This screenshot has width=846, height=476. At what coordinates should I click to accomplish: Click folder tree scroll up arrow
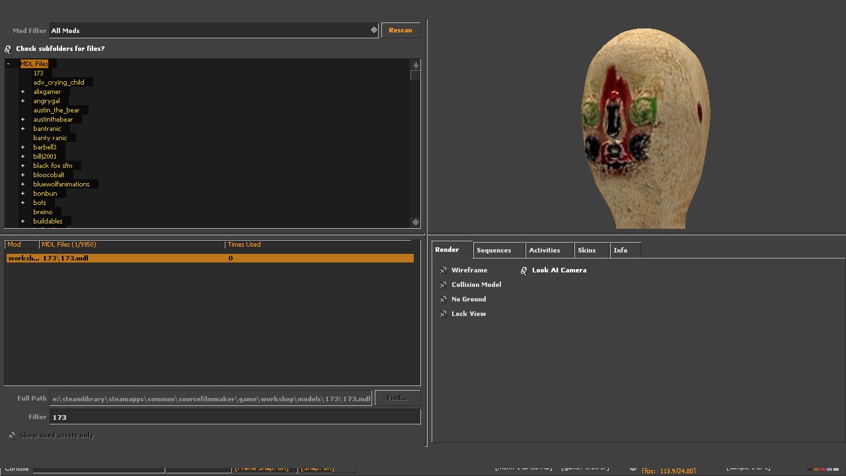[416, 65]
